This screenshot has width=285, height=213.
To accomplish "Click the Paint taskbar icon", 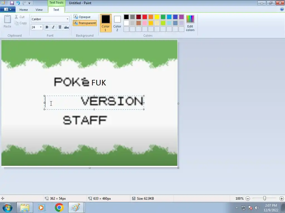I will tap(76, 207).
